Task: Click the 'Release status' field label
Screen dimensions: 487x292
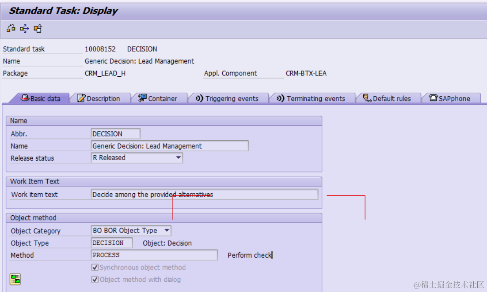Action: [32, 158]
